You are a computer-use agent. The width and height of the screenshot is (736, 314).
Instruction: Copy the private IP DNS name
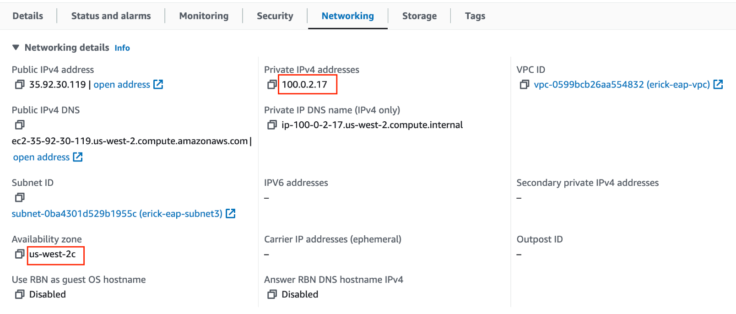(x=272, y=125)
